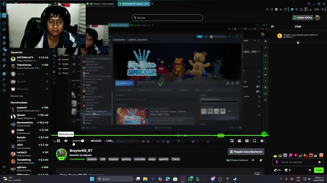This screenshot has width=327, height=183.
Task: Open the emoji picker in chat box
Action: 319,162
